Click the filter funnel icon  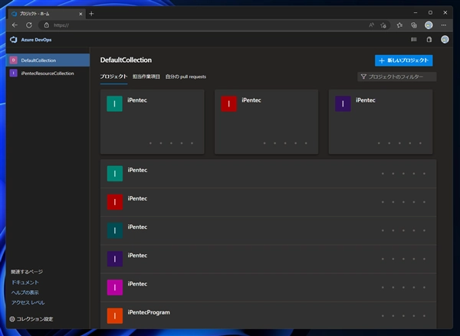pyautogui.click(x=363, y=77)
